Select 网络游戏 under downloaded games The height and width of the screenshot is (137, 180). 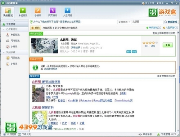[13, 41]
